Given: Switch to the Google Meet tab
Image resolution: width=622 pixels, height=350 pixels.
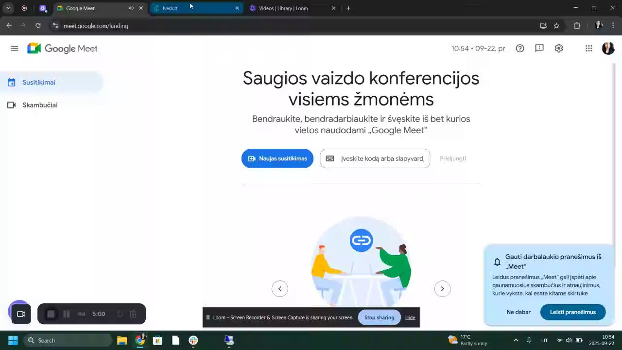Looking at the screenshot, I should point(100,8).
